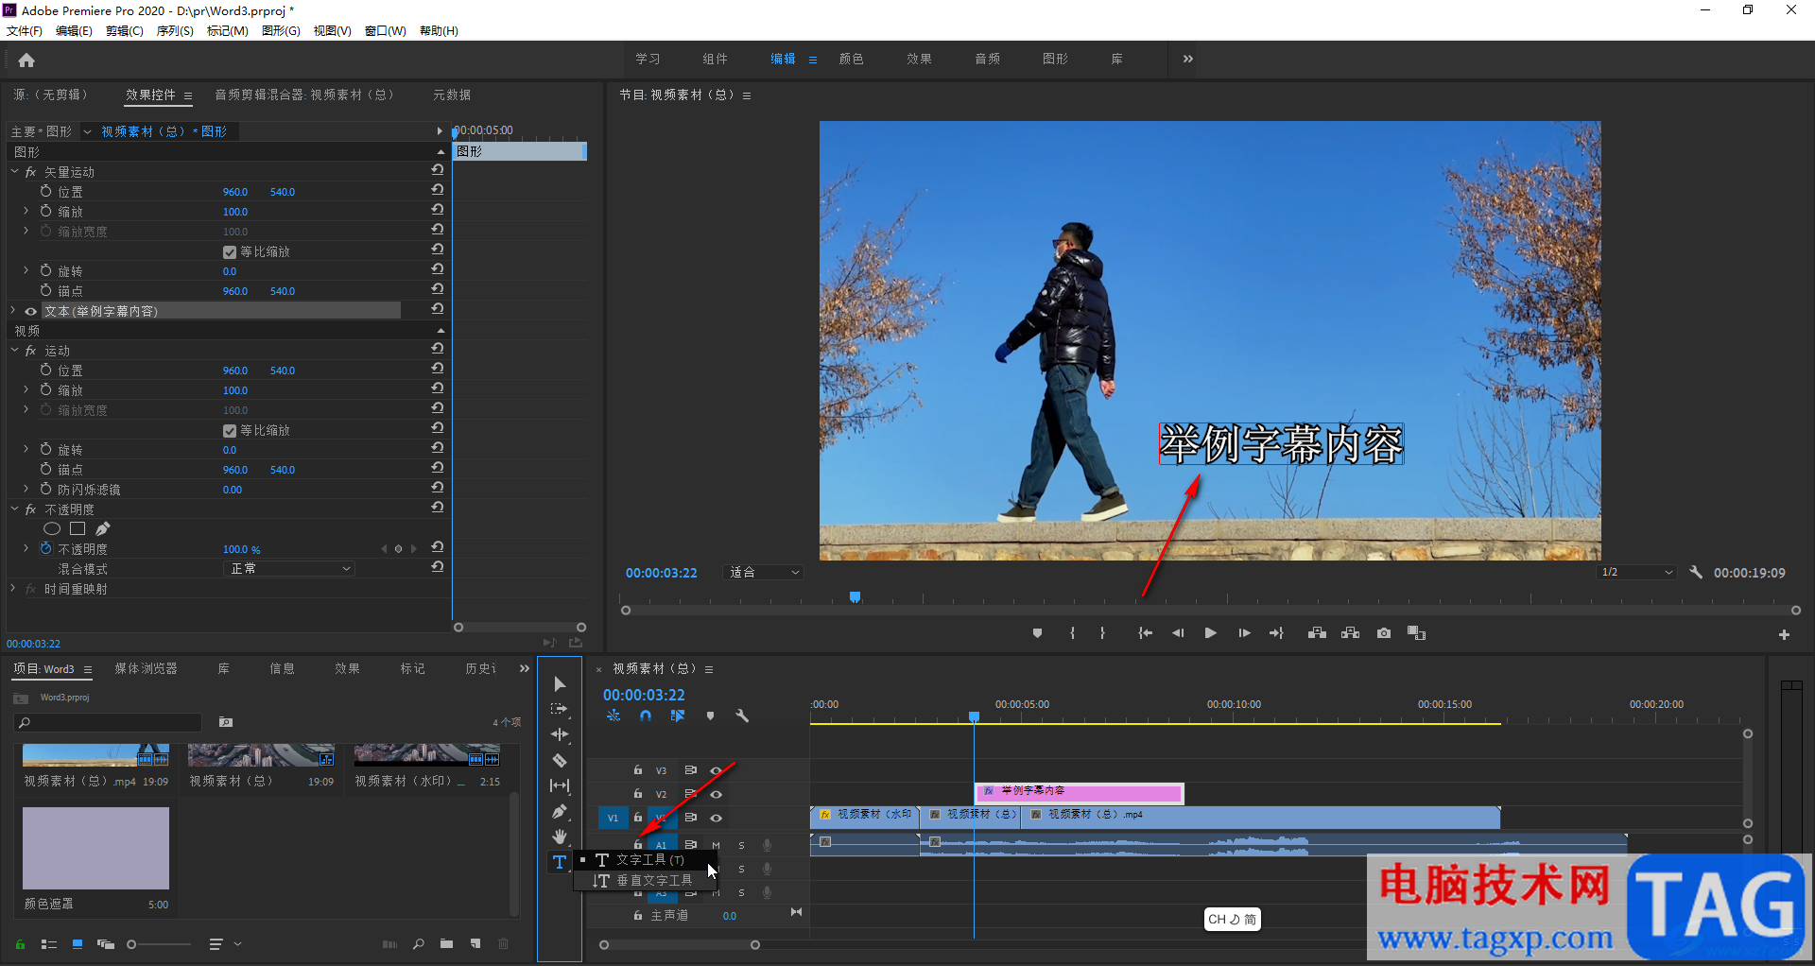Toggle Snap magnet in timeline
Viewport: 1815px width, 966px height.
pos(646,716)
